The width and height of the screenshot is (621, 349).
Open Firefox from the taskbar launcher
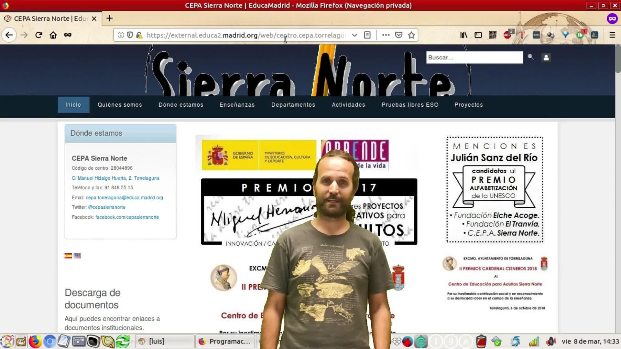tap(35, 342)
